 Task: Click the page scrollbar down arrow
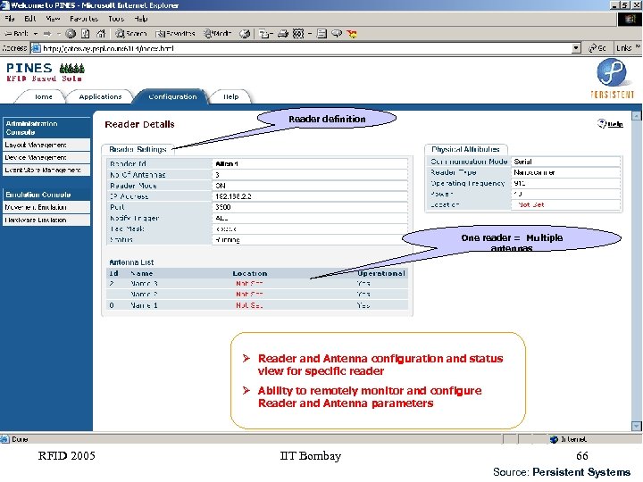(636, 427)
